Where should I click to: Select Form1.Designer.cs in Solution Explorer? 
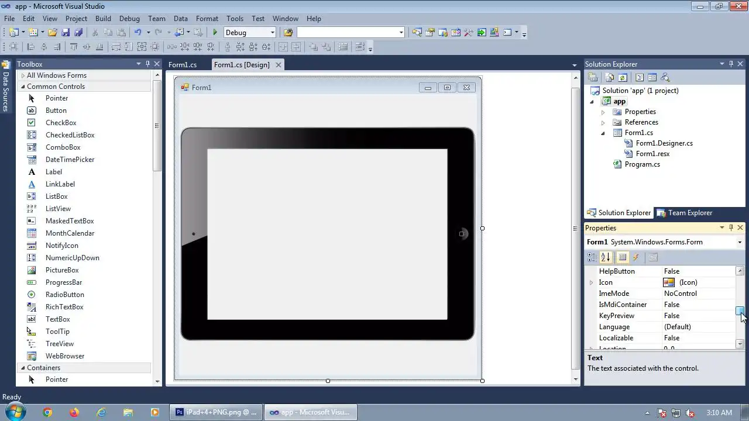(664, 143)
